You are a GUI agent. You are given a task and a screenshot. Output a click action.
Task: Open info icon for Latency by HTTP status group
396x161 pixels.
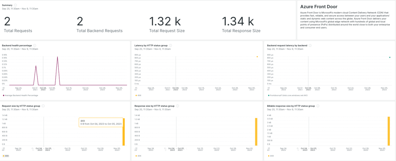coord(171,45)
